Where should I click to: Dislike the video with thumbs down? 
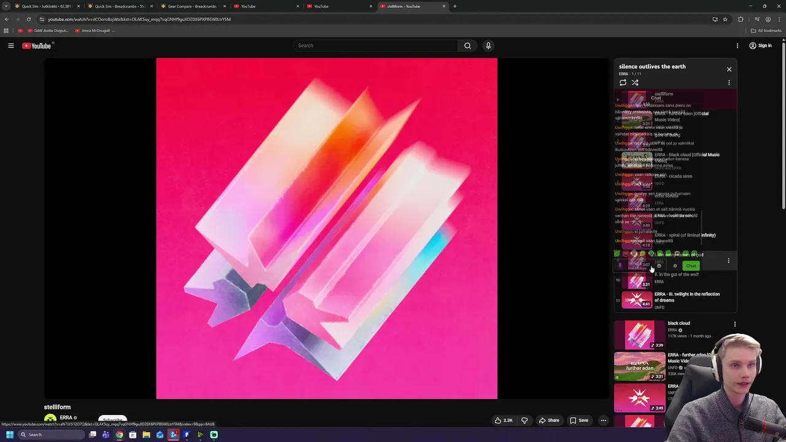[x=524, y=421]
